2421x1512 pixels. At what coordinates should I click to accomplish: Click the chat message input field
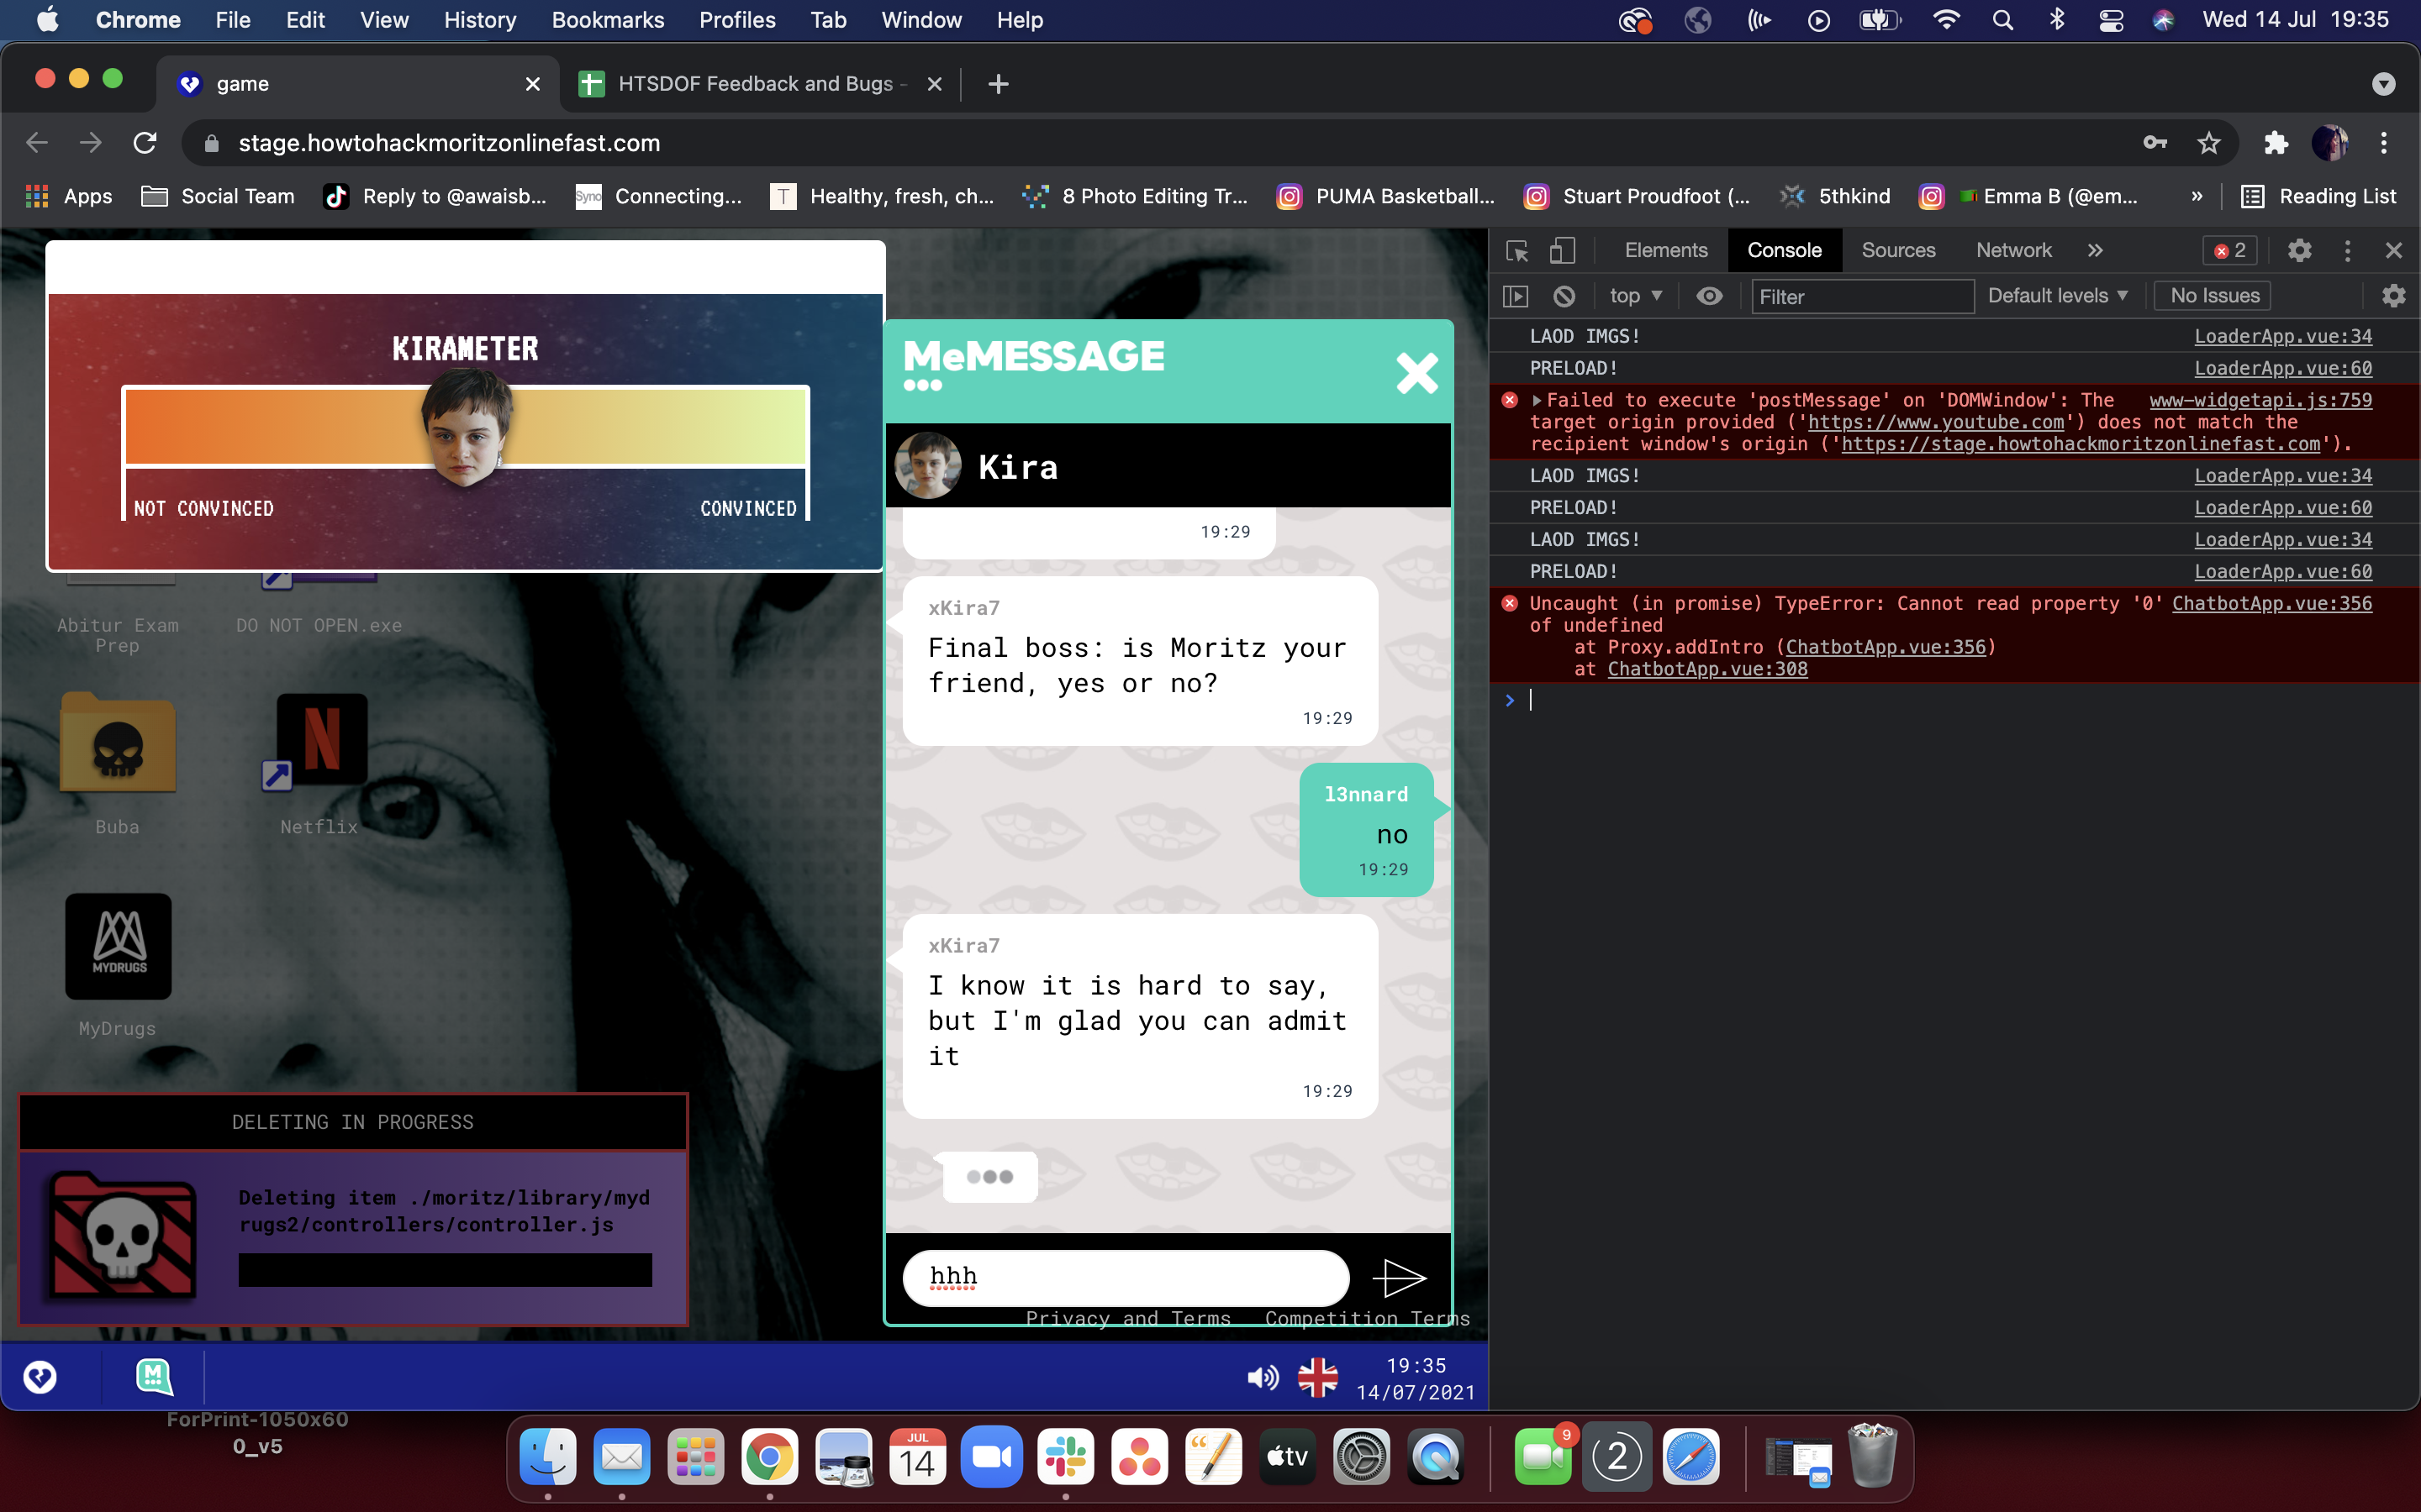point(1126,1277)
